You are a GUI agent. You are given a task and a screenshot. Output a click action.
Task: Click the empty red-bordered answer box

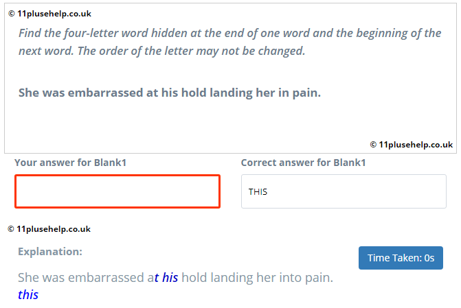pos(117,191)
